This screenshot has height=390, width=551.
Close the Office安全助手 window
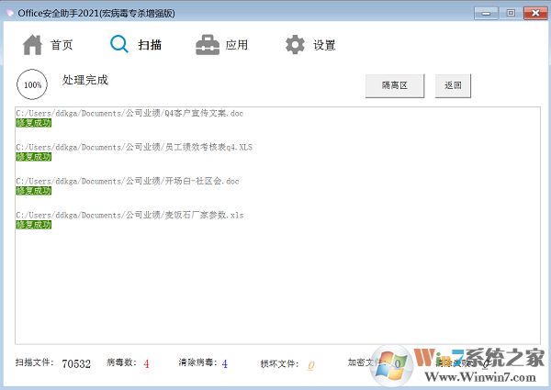tap(535, 14)
